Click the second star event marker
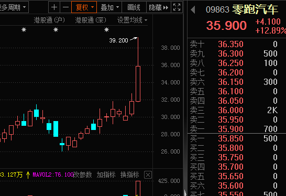Viewport: 286px width, 196px height. tap(56, 29)
